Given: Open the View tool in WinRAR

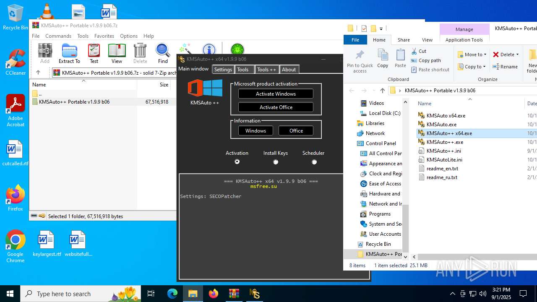Looking at the screenshot, I should (x=117, y=53).
